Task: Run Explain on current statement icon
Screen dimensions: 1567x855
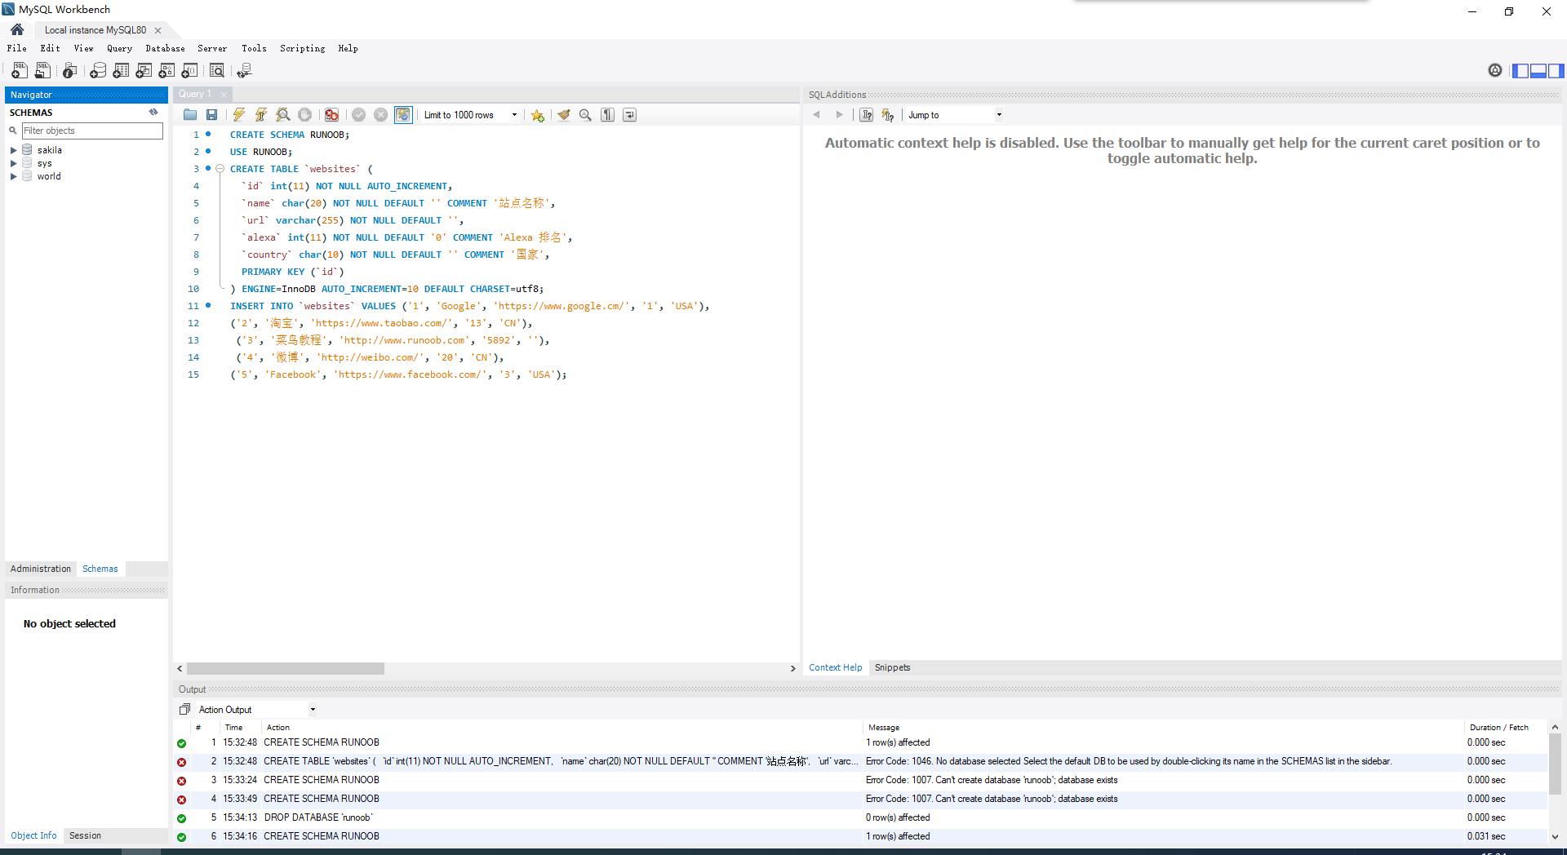Action: tap(283, 115)
